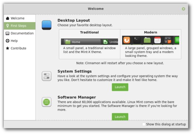Launch the Software Manager
This screenshot has height=134, width=194.
click(x=120, y=117)
